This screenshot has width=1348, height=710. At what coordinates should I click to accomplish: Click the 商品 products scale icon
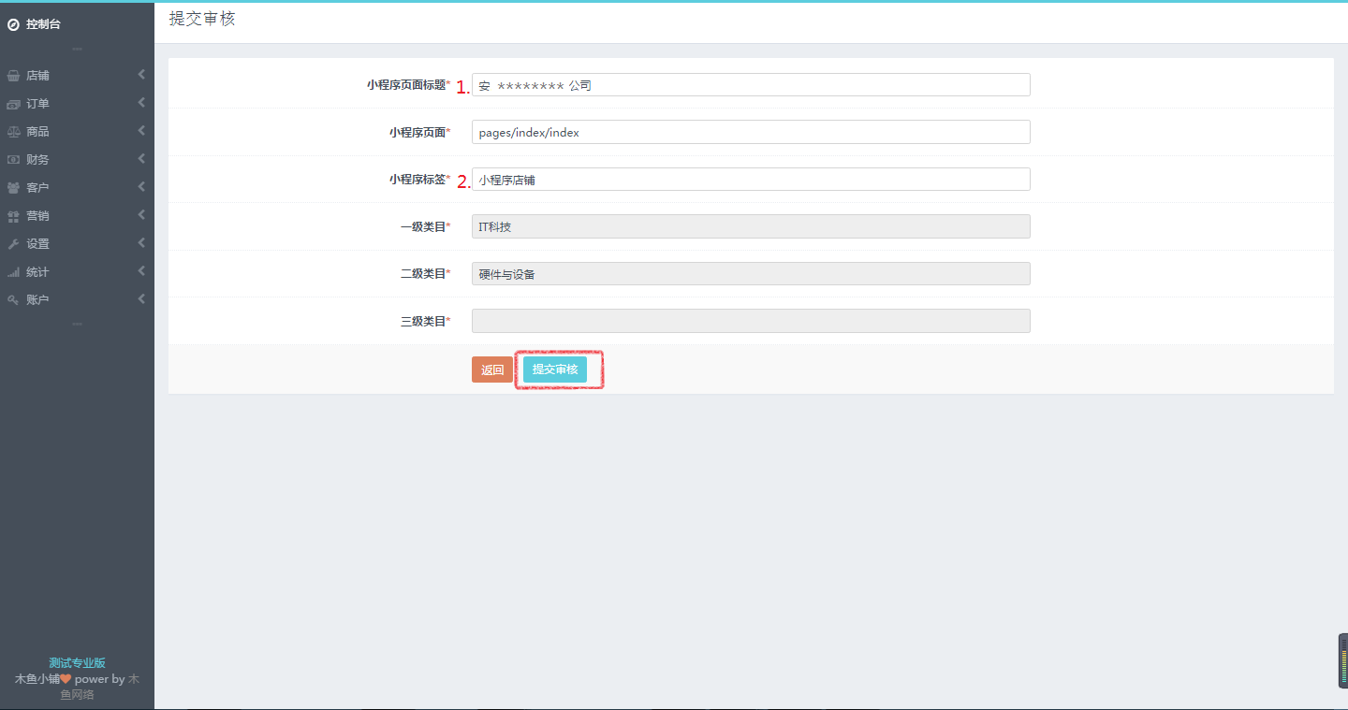coord(13,132)
